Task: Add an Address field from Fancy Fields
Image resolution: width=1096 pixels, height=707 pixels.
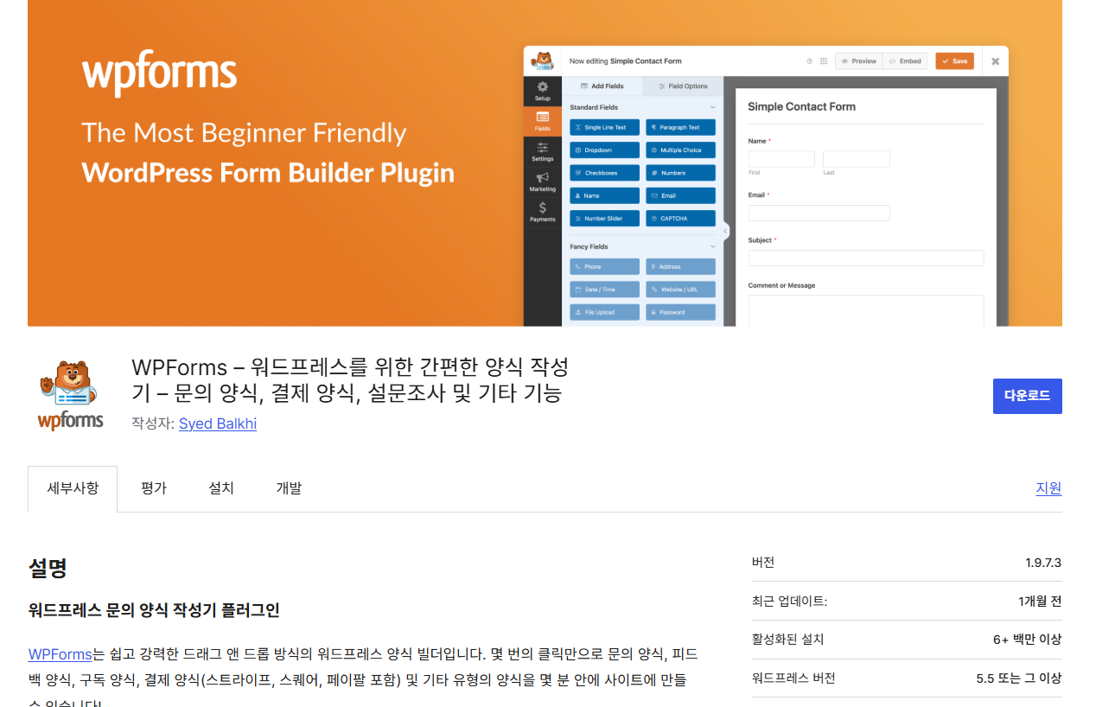Action: tap(680, 267)
